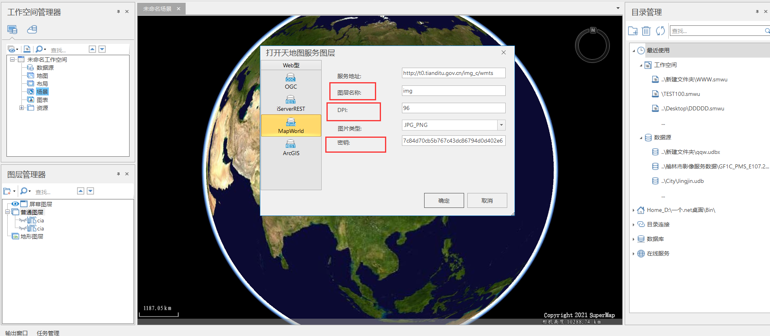Toggle visibility of the first cia layer
The width and height of the screenshot is (770, 336).
click(x=23, y=220)
